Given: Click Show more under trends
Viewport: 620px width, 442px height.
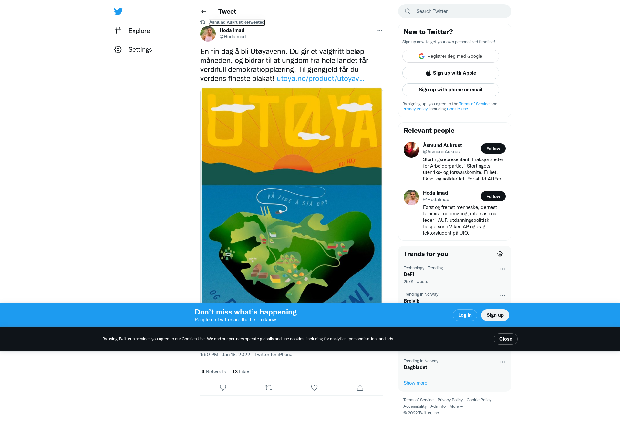Looking at the screenshot, I should [415, 383].
